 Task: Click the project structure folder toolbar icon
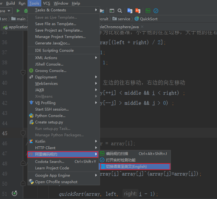click(102, 11)
